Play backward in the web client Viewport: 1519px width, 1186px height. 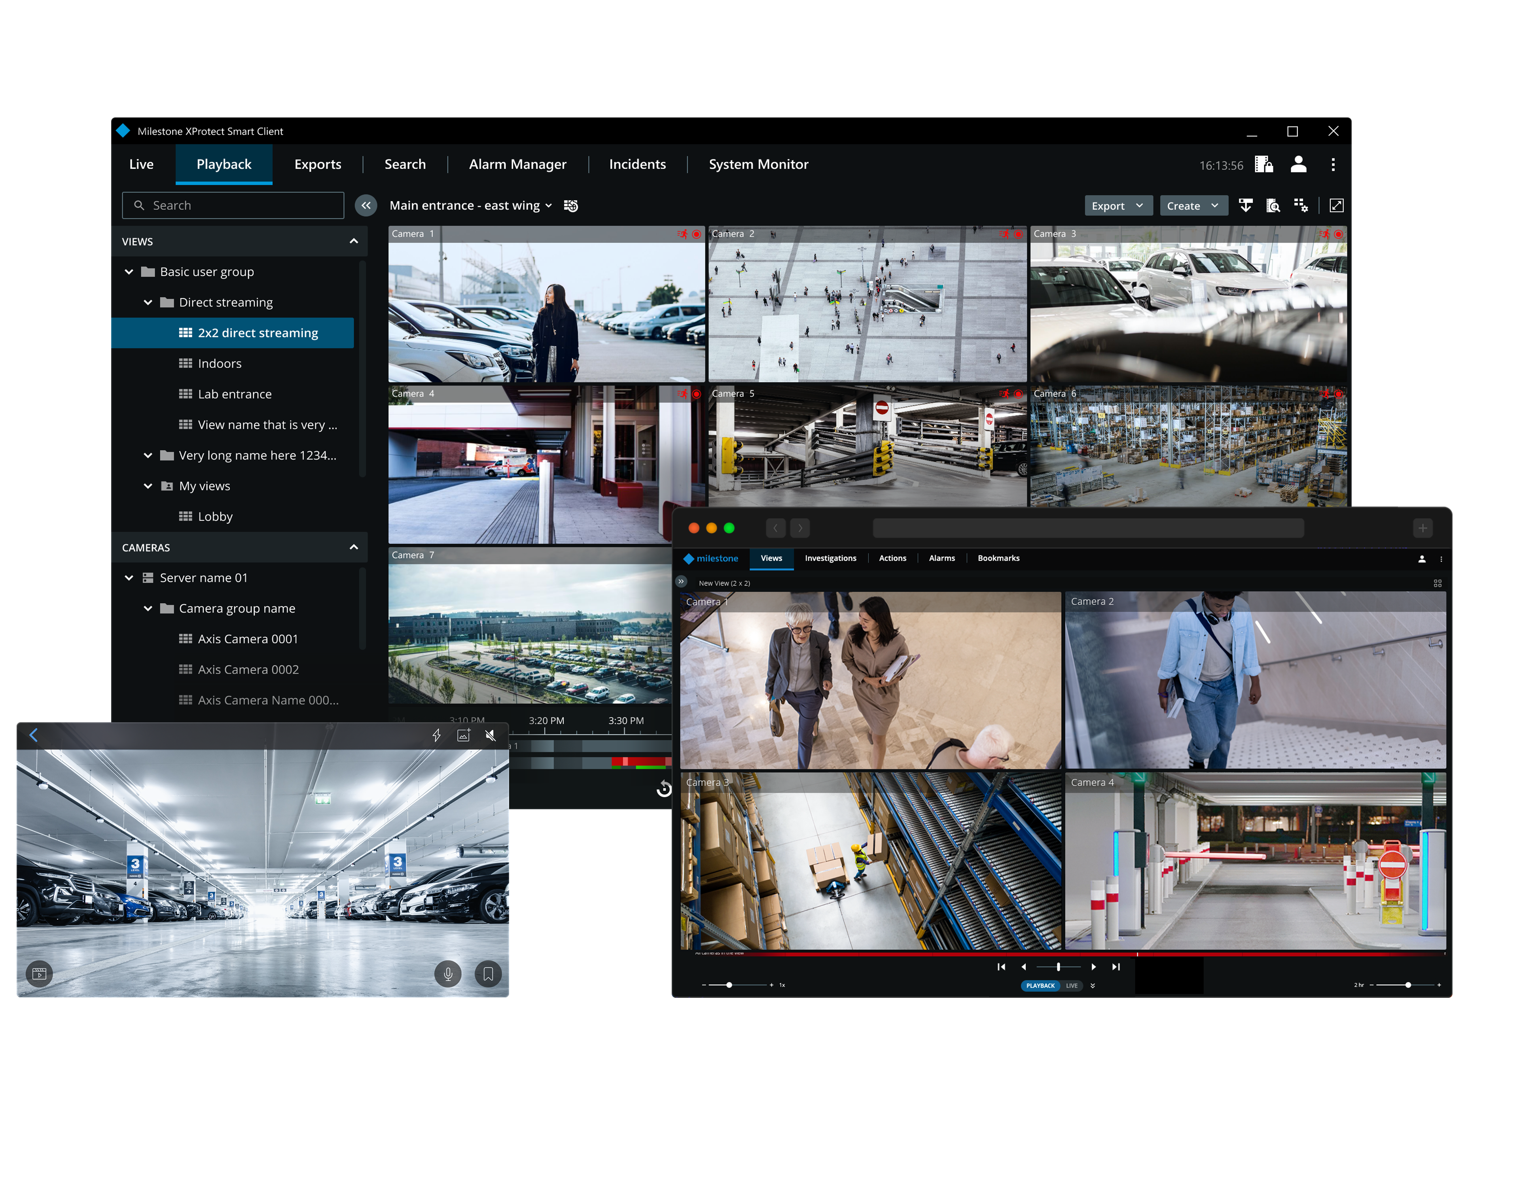point(1024,967)
